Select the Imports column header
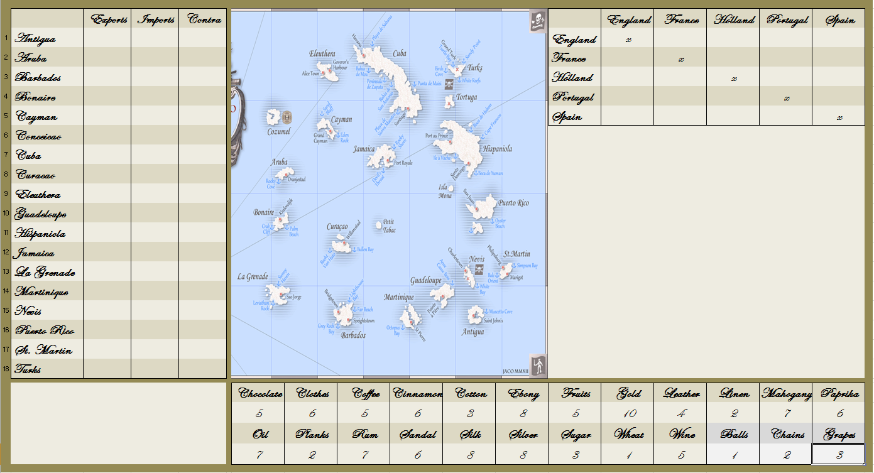 [x=155, y=19]
